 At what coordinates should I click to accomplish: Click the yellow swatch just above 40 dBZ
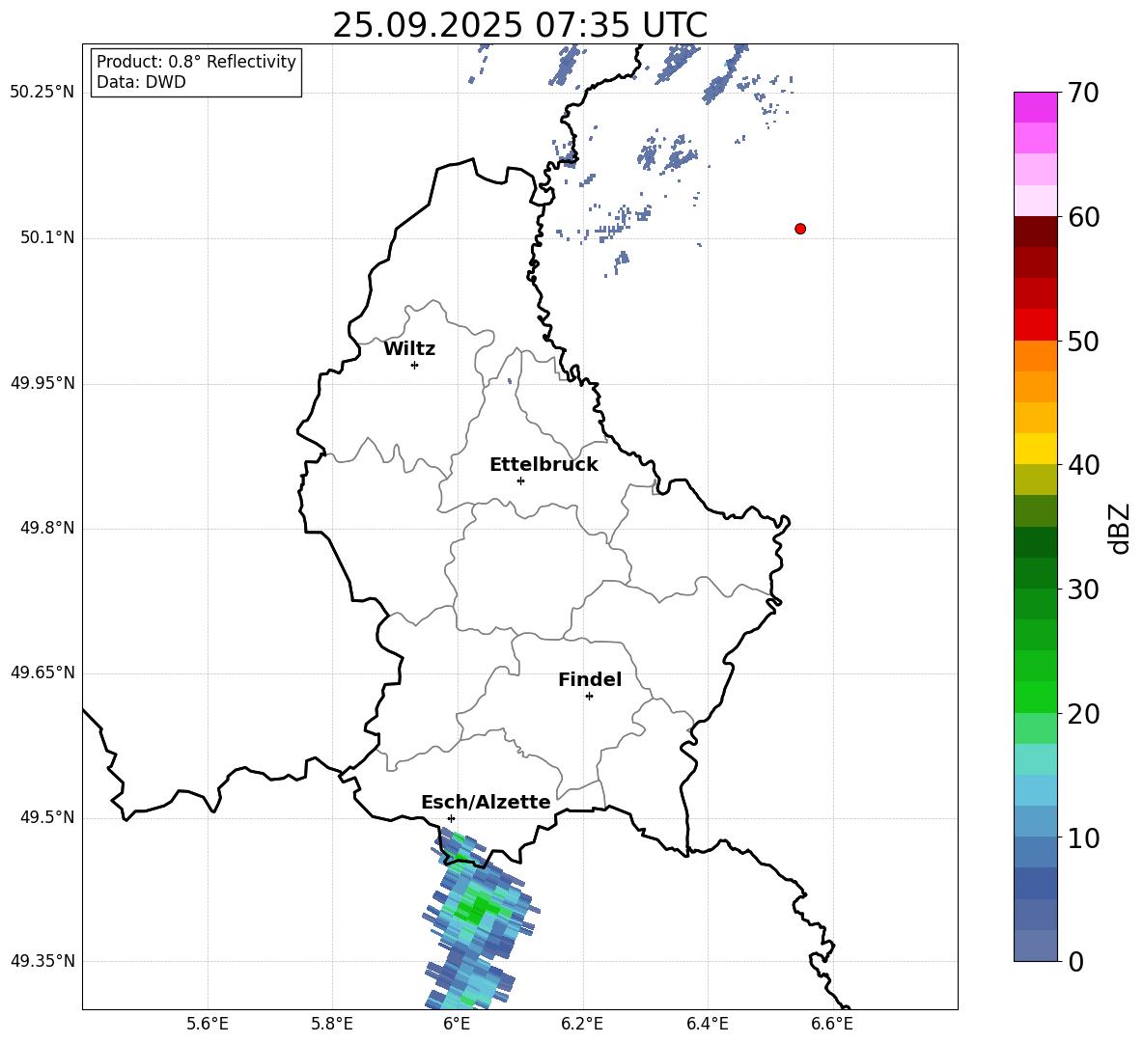coord(1035,449)
